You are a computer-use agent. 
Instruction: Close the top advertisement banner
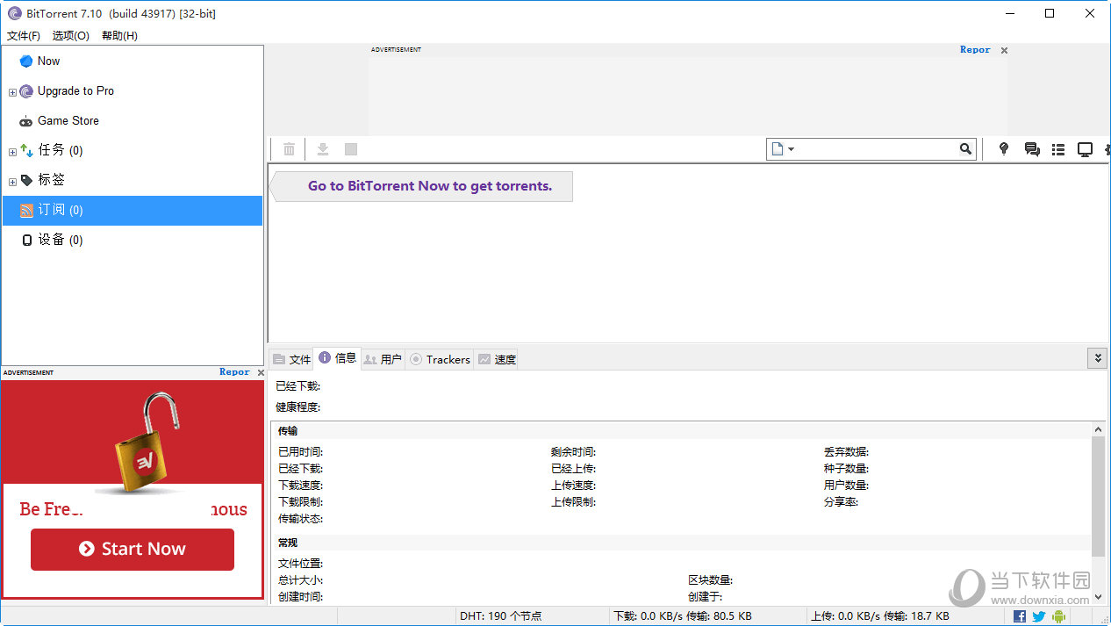click(x=1005, y=51)
